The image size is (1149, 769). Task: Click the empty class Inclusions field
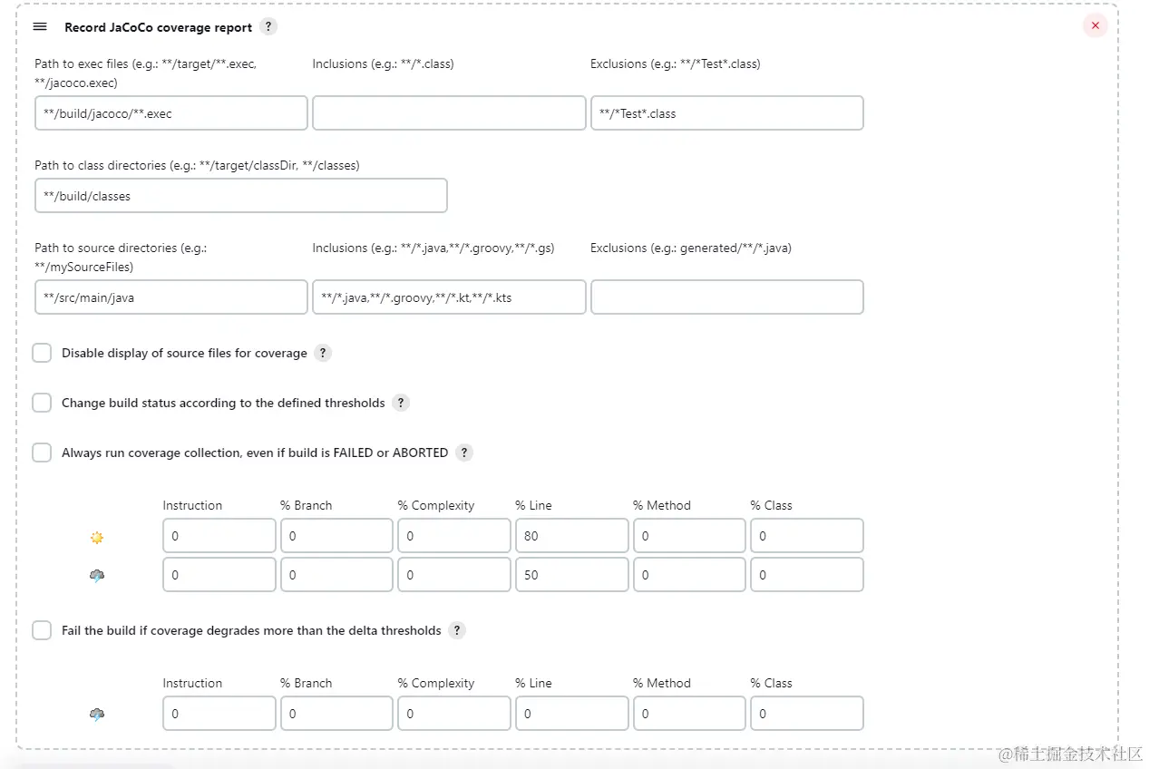(x=449, y=113)
